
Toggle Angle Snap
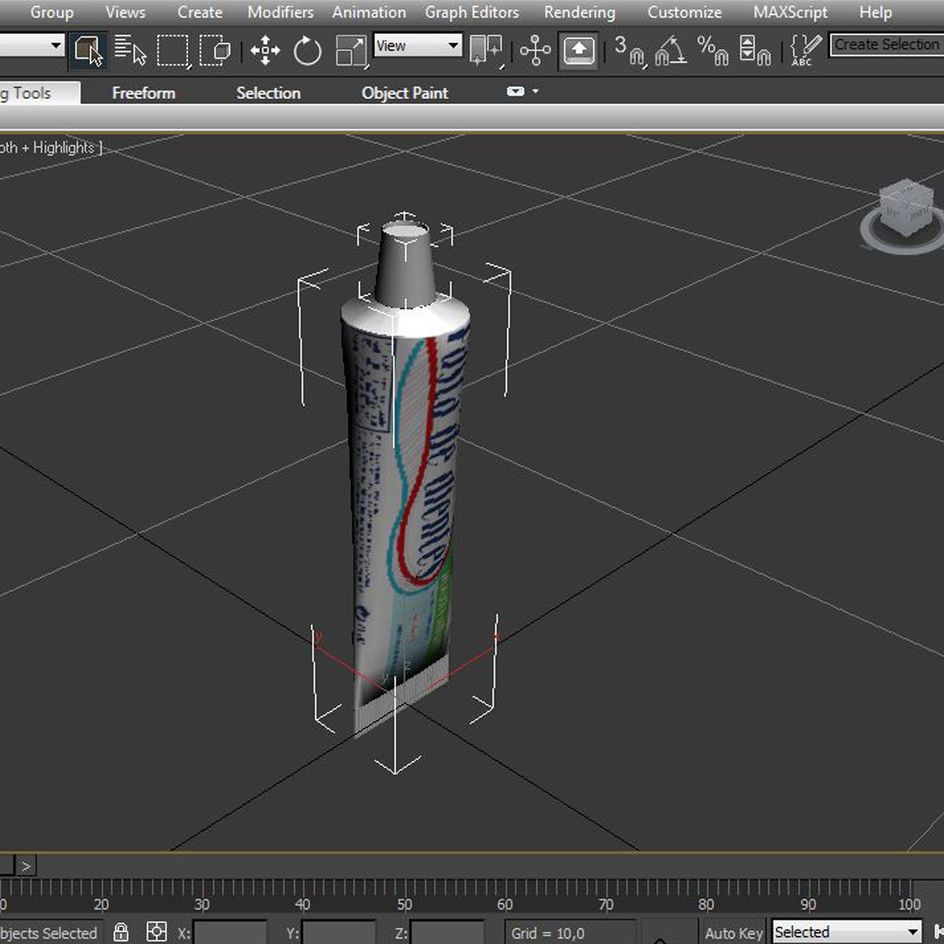[671, 51]
